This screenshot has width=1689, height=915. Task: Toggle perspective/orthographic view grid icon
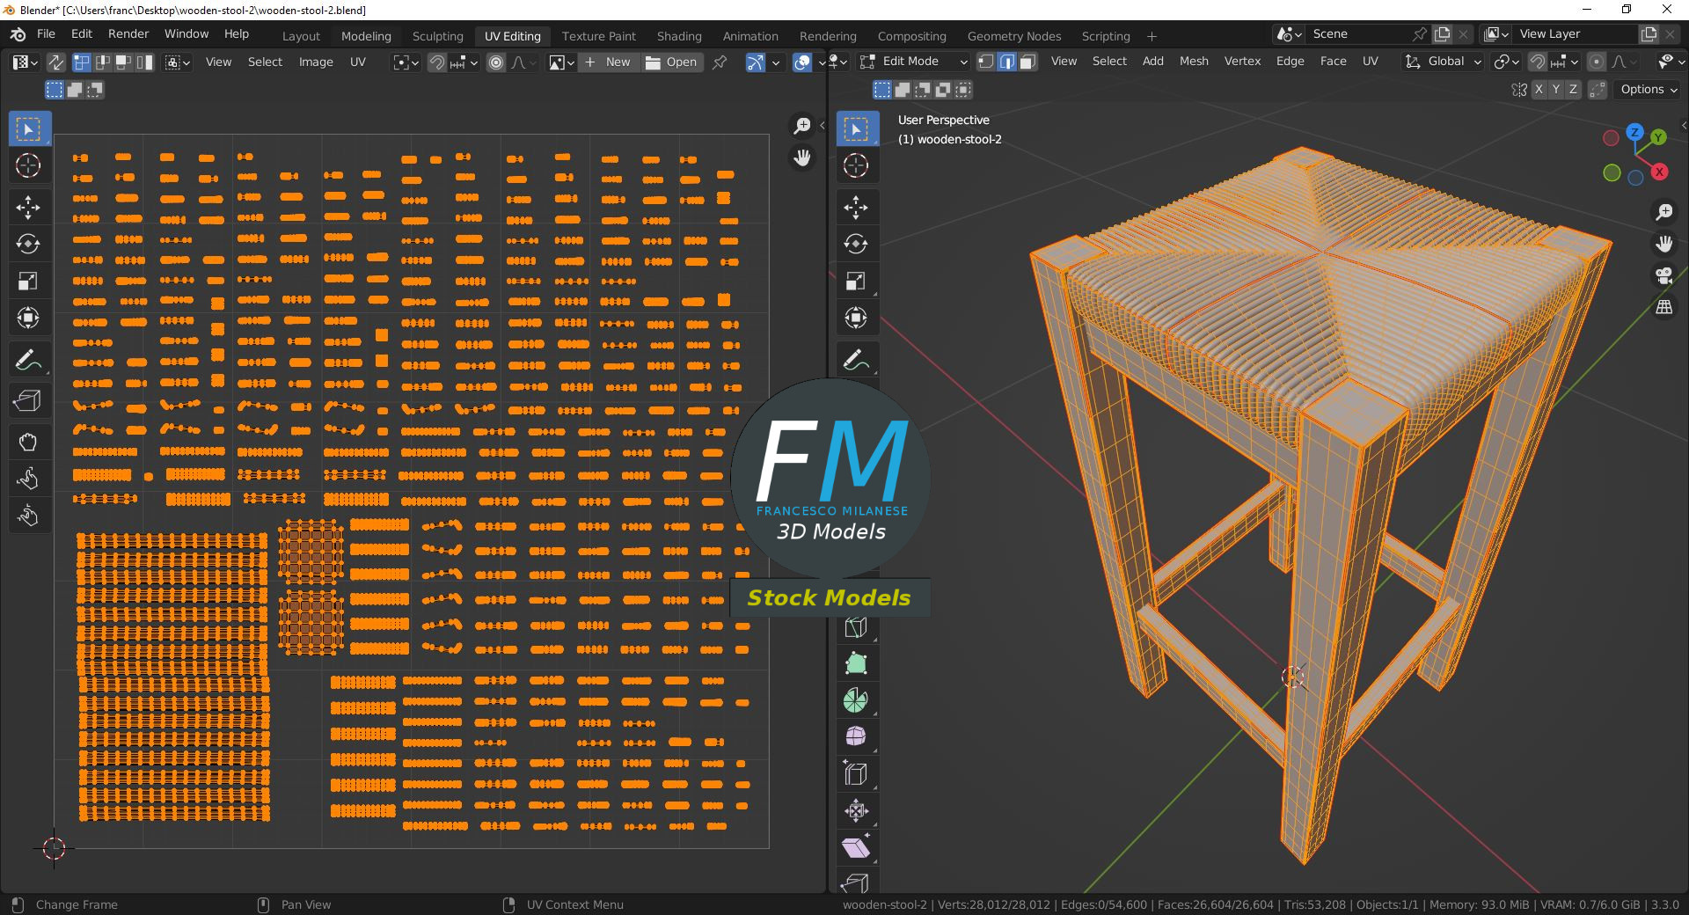click(1663, 307)
